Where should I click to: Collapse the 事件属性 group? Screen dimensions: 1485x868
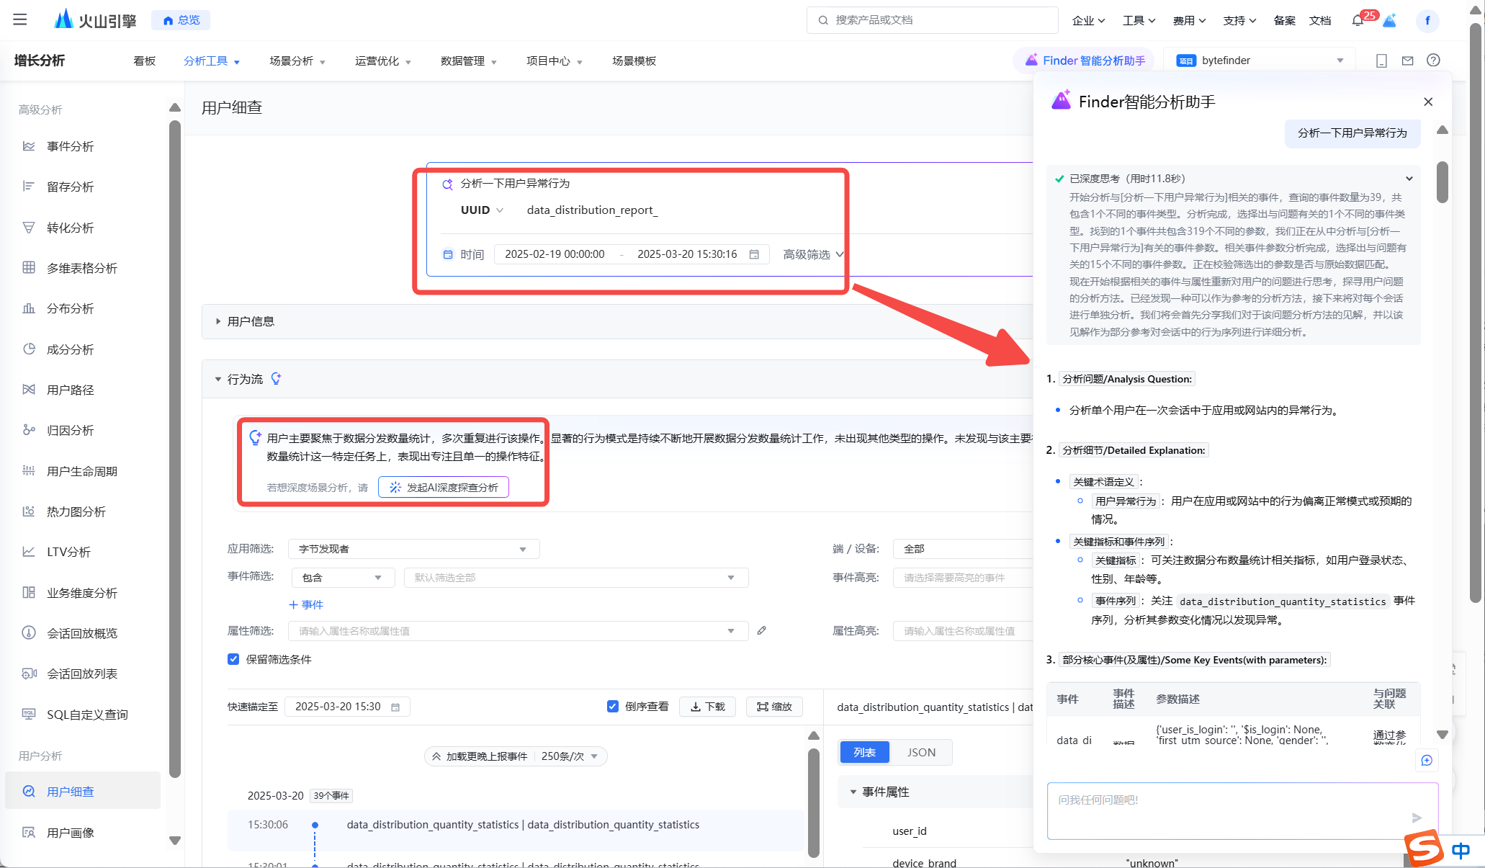click(853, 792)
